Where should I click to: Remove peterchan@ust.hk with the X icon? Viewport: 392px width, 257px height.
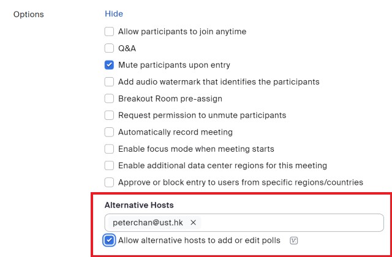click(194, 223)
